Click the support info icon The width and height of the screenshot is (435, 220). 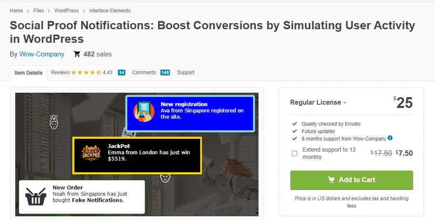tap(390, 138)
